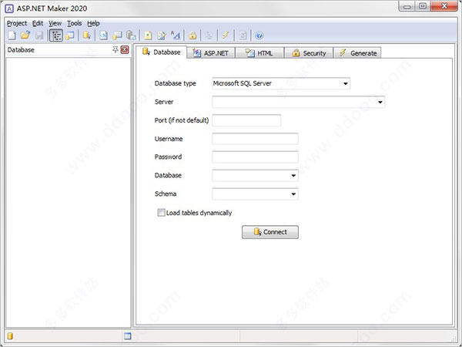Screen dimensions: 462x347
Task: Focus the Username input field
Action: click(255, 139)
